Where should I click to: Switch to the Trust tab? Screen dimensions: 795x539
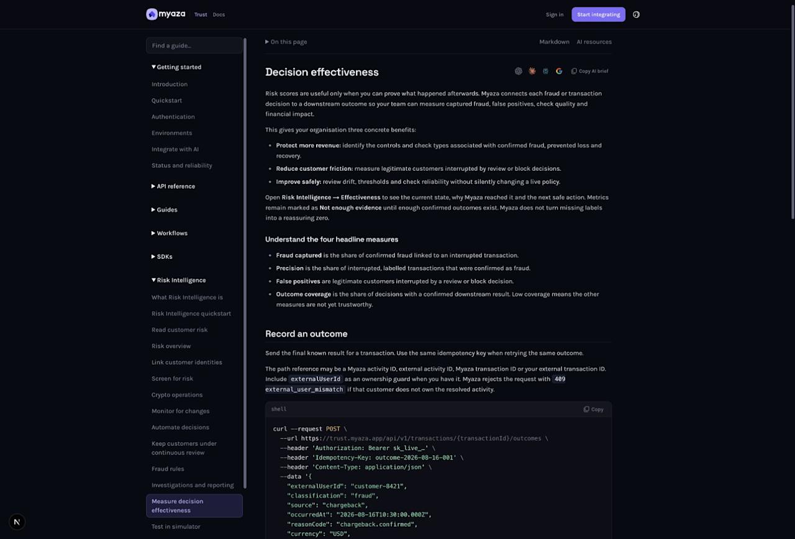201,14
